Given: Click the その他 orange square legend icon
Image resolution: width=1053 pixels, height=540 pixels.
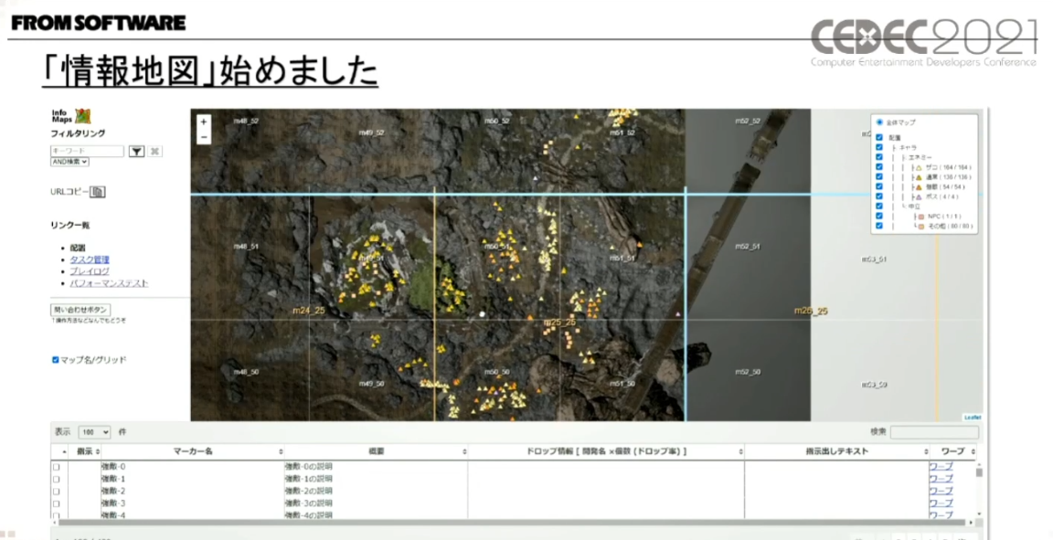Looking at the screenshot, I should pos(921,227).
